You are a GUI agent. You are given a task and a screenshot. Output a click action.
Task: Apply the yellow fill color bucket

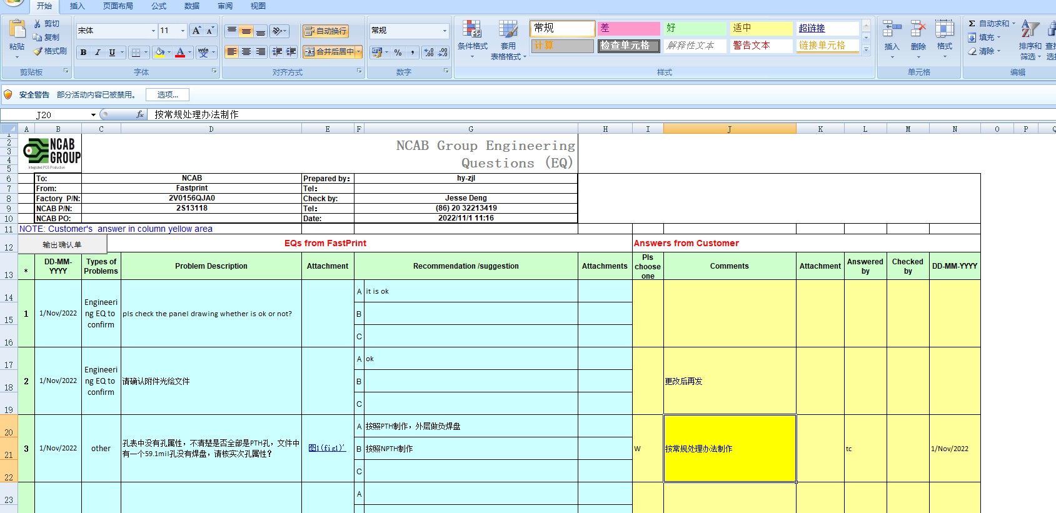coord(159,52)
